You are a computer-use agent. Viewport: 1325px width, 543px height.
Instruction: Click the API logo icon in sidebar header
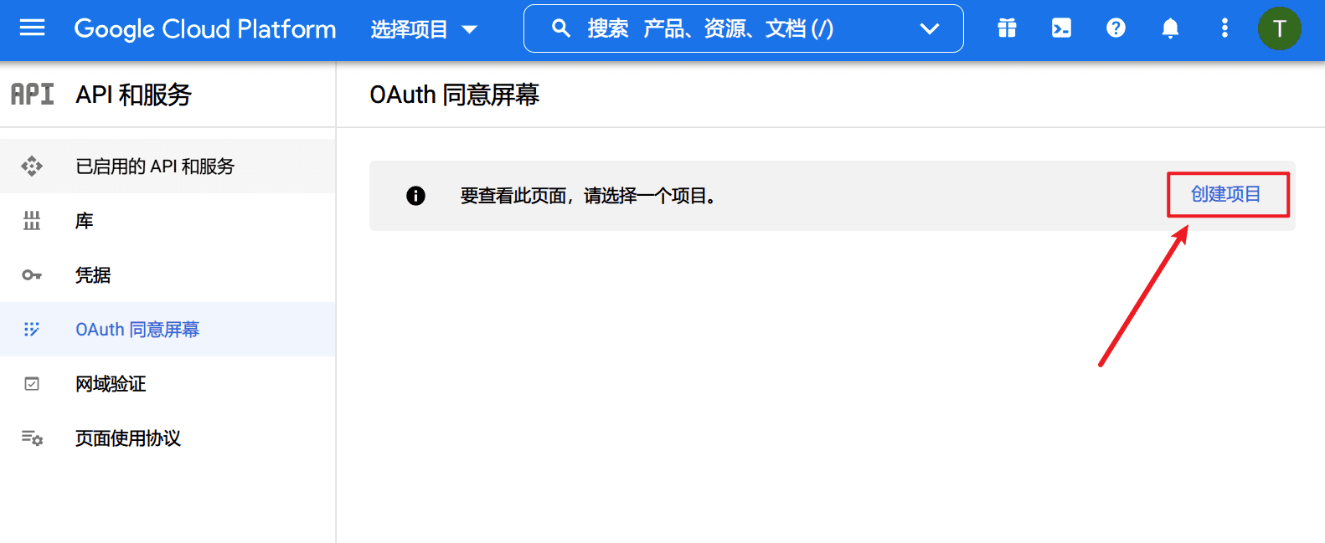click(32, 95)
